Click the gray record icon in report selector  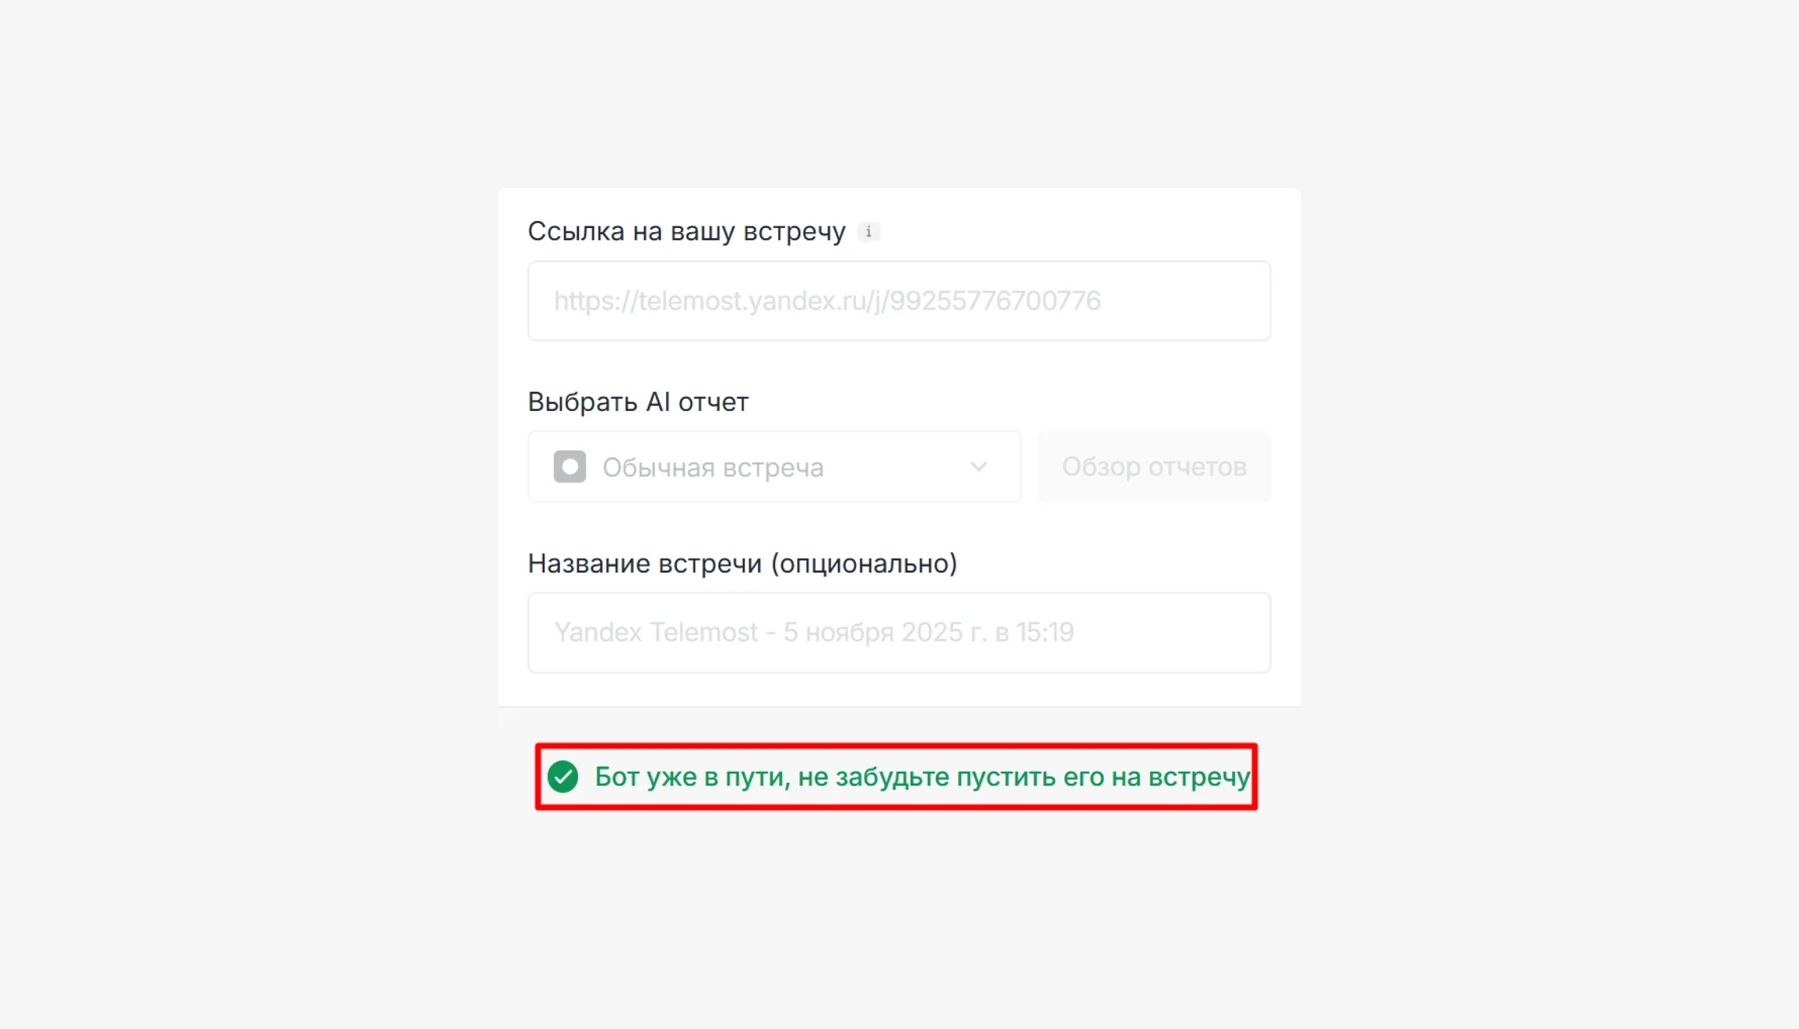[x=569, y=467]
